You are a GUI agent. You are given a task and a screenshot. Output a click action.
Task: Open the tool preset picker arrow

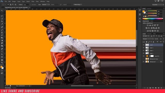(x=5, y=5)
